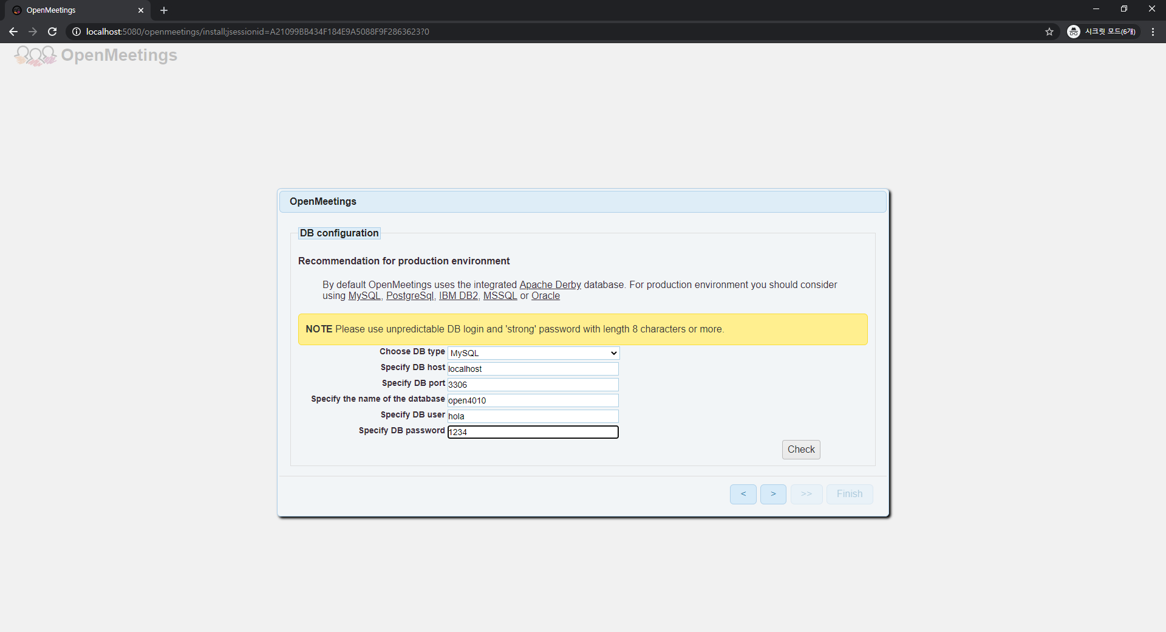Image resolution: width=1166 pixels, height=632 pixels.
Task: Minimize the Chrome window
Action: (x=1096, y=9)
